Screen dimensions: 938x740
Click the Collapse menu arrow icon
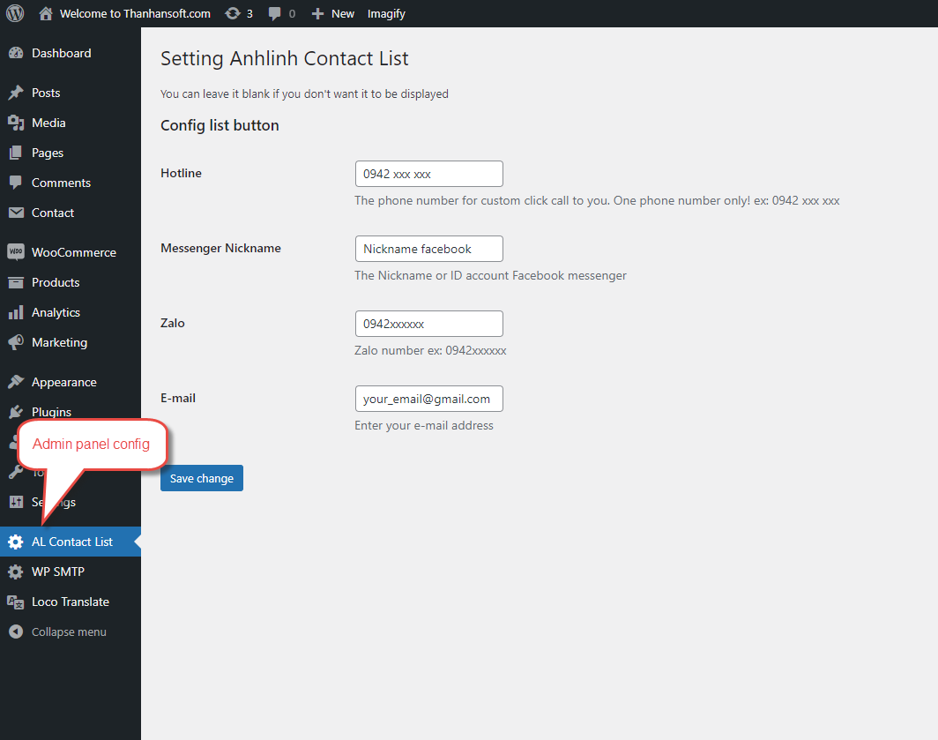16,632
